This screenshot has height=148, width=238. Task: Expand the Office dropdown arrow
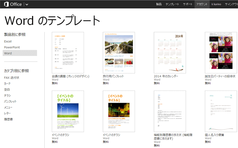click(x=27, y=4)
